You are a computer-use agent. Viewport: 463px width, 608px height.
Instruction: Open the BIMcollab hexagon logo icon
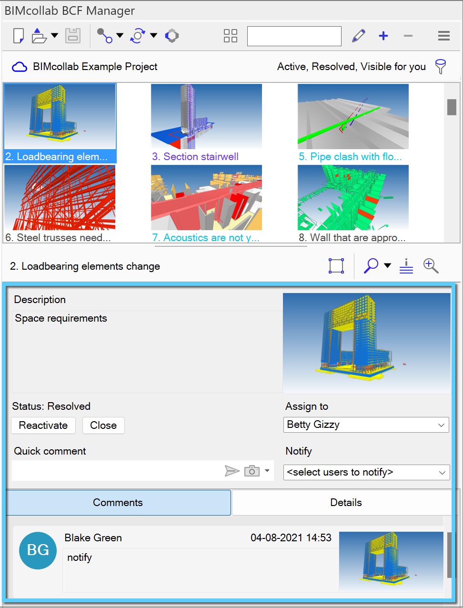tap(172, 36)
